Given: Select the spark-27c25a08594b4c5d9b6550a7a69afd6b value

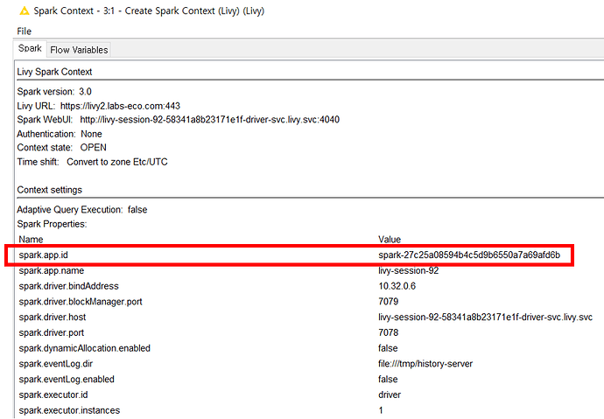Looking at the screenshot, I should coord(469,255).
